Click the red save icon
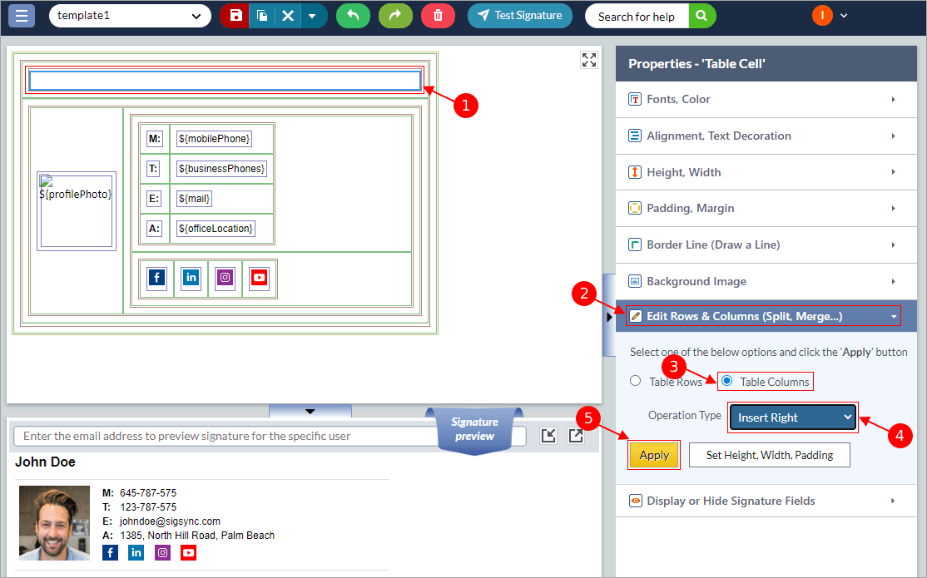Screen dimensions: 927x578 [x=235, y=16]
